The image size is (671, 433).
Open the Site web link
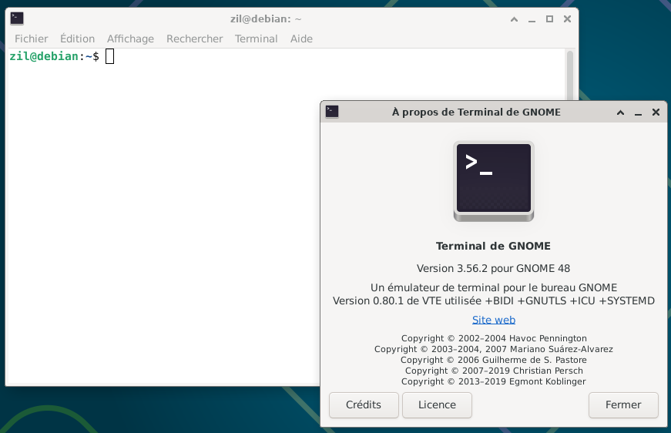494,320
